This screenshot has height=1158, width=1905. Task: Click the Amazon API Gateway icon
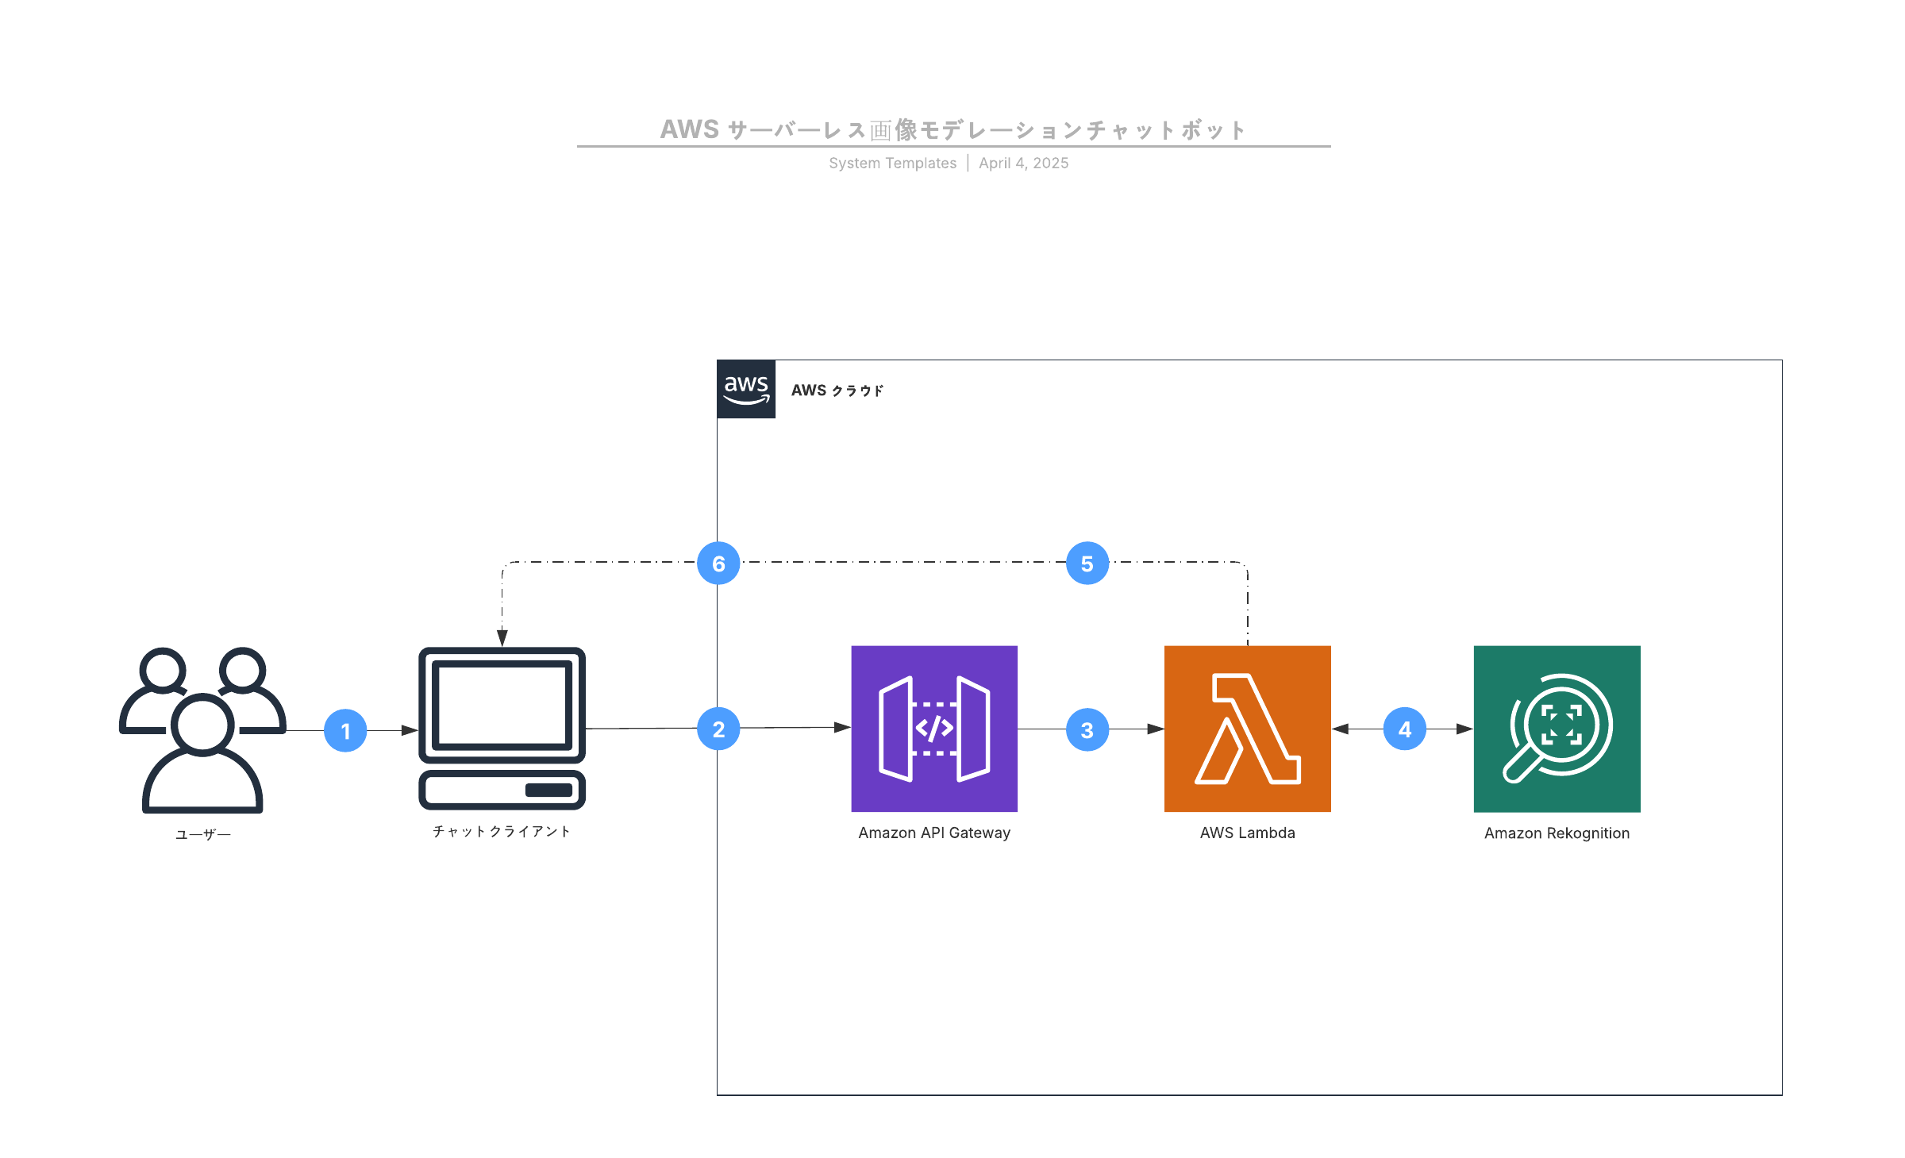(x=934, y=729)
